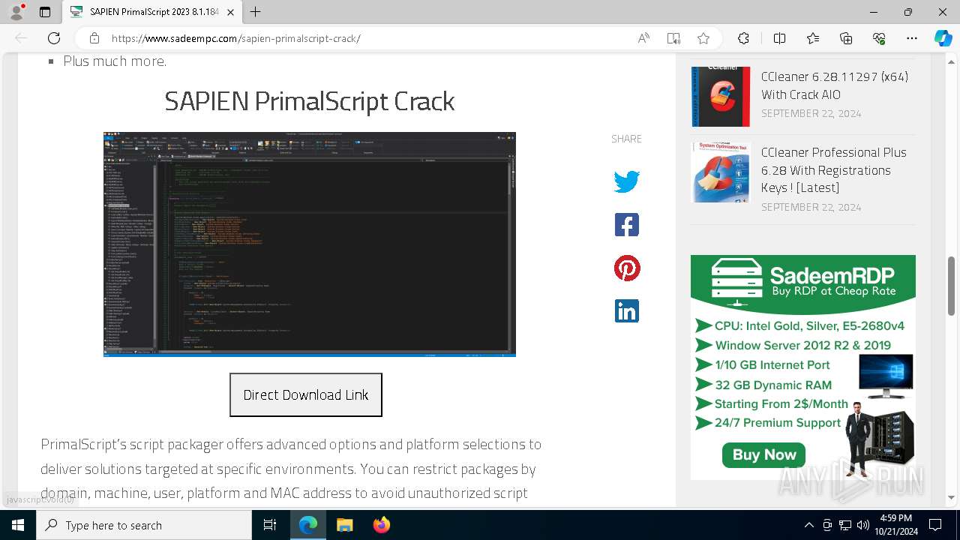Open CCleaner Professional Plus thumbnail image
Screen dimensions: 960x540
721,172
